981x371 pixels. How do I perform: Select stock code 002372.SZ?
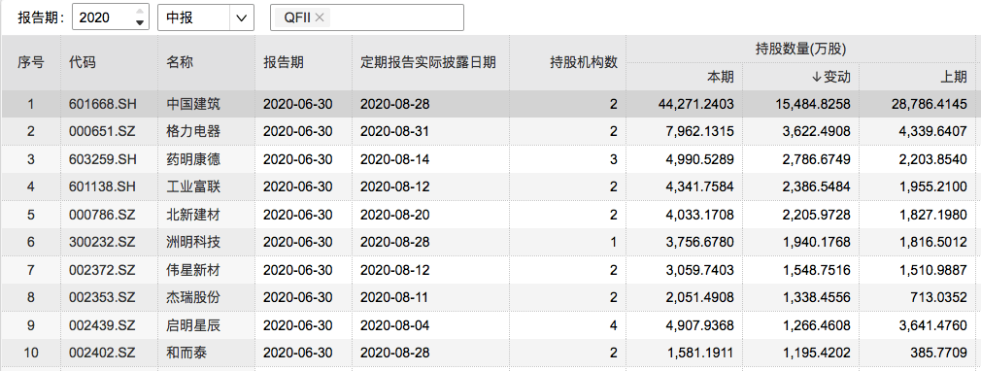tap(102, 270)
